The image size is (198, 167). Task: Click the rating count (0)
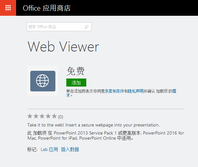click(x=61, y=117)
